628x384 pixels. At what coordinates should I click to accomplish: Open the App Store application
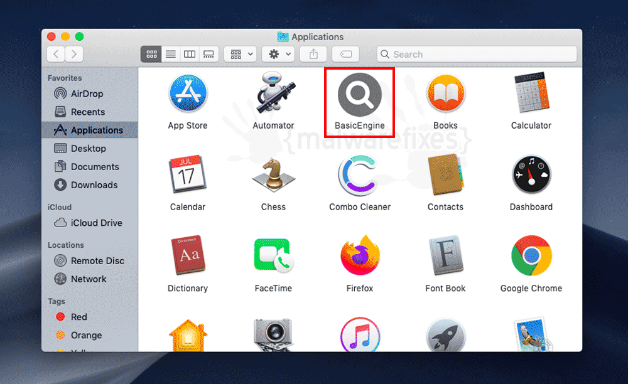pyautogui.click(x=188, y=93)
